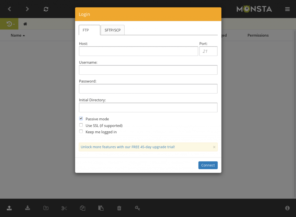Click the forward arrow navigation icon
Viewport: 296px width, 217px height.
pyautogui.click(x=27, y=9)
